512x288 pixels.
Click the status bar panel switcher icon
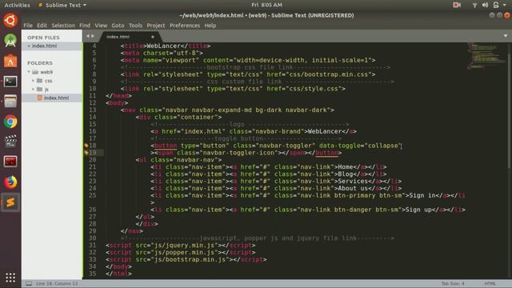pos(29,283)
